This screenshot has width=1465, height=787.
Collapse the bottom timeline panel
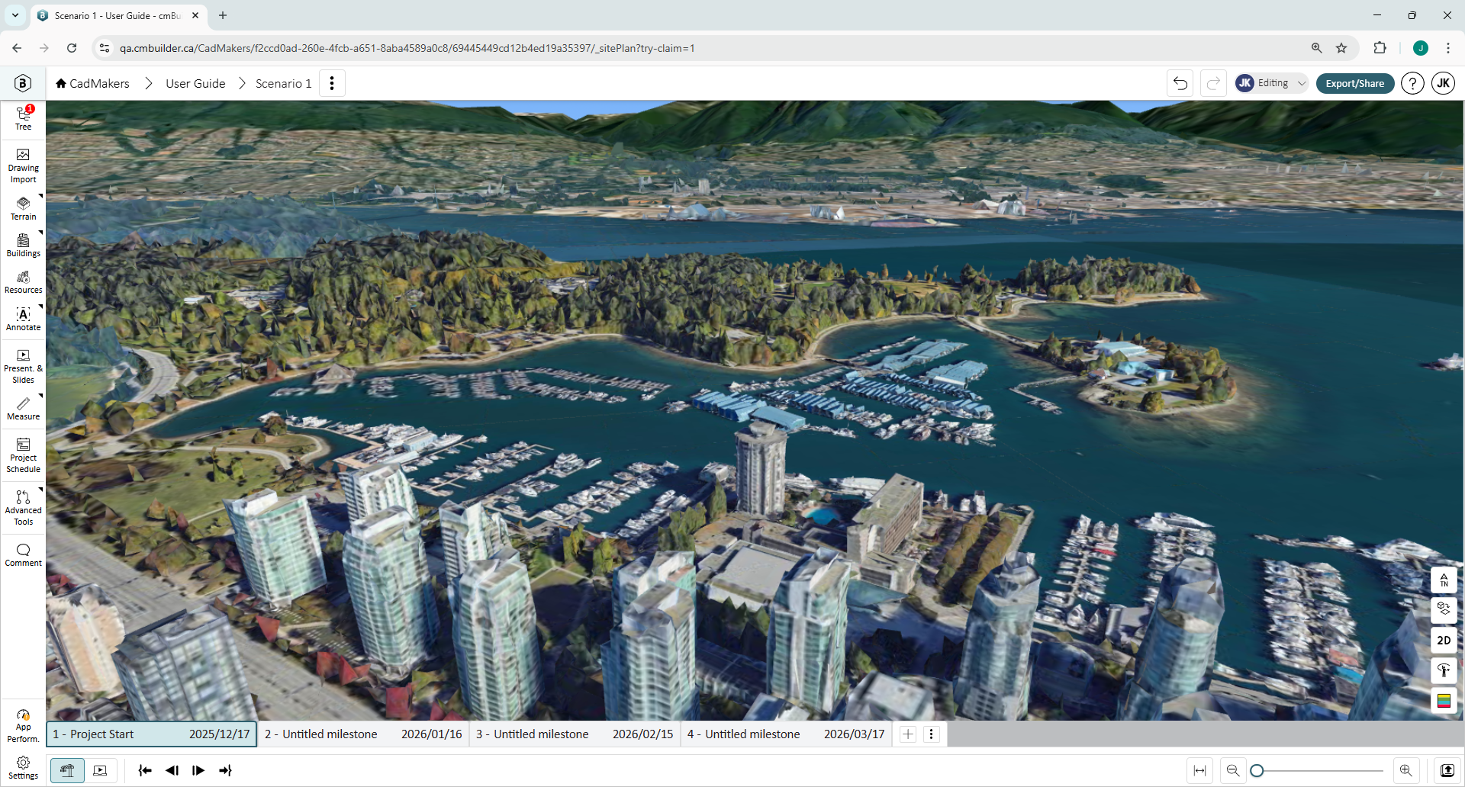pyautogui.click(x=1447, y=770)
